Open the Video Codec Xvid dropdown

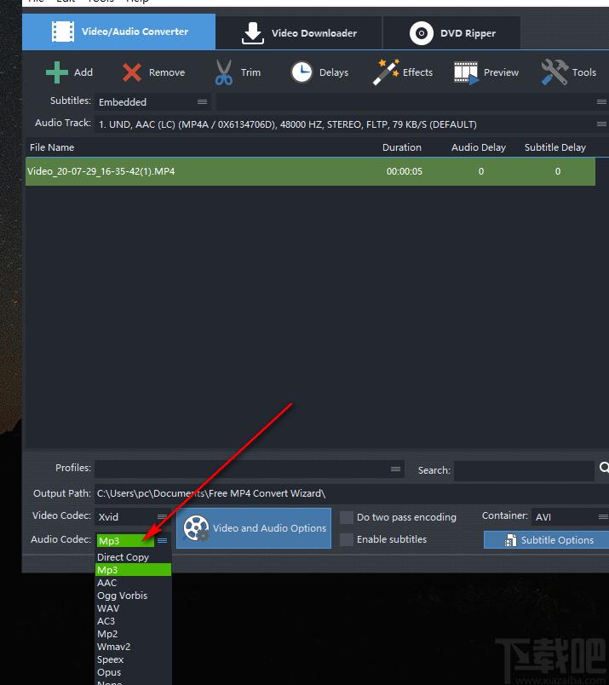pyautogui.click(x=132, y=517)
